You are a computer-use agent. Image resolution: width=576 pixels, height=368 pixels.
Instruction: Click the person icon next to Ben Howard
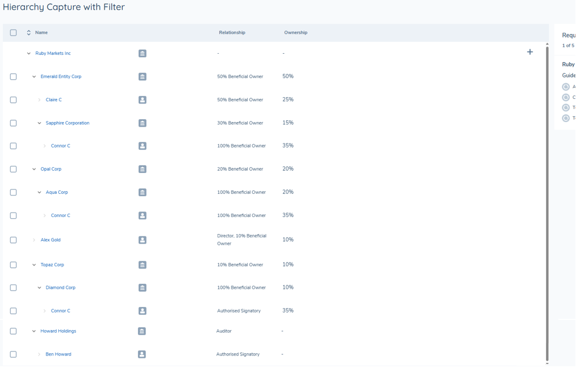point(142,354)
